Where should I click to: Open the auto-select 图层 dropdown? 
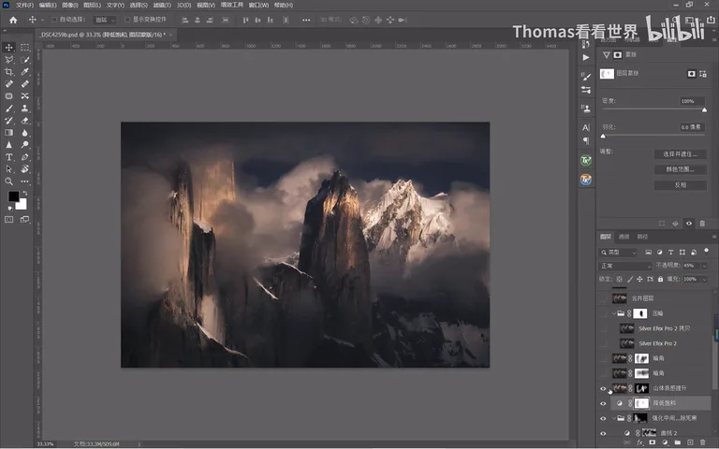pyautogui.click(x=105, y=20)
